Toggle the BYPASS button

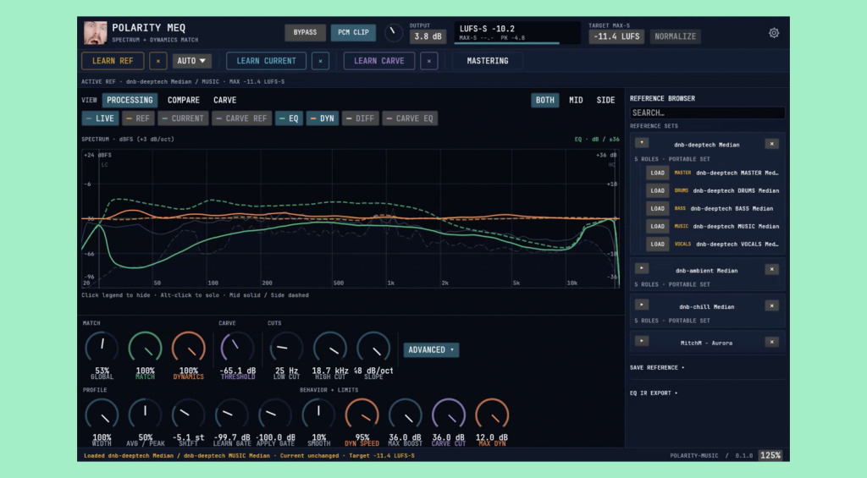tap(305, 33)
